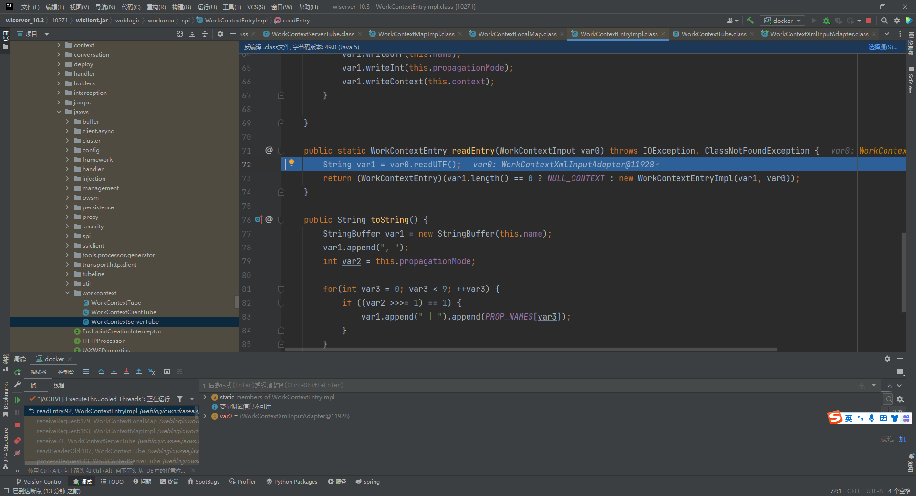Screen dimensions: 916x496
Task: Select receiveRequest:179 WorkContextLocalMap frame
Action: (113, 421)
